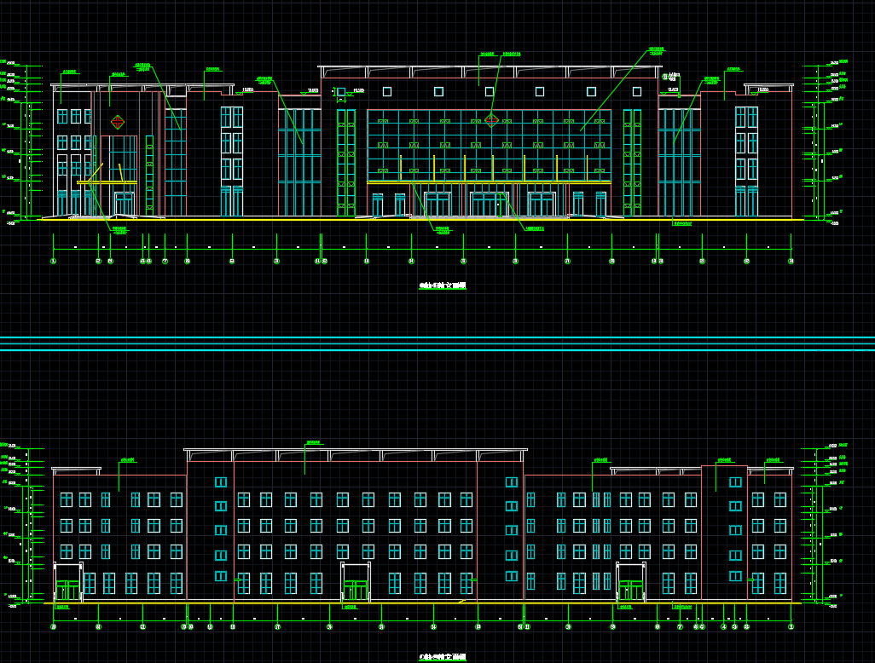Select the red cross emblem on the upper elevation's left tower

point(117,122)
